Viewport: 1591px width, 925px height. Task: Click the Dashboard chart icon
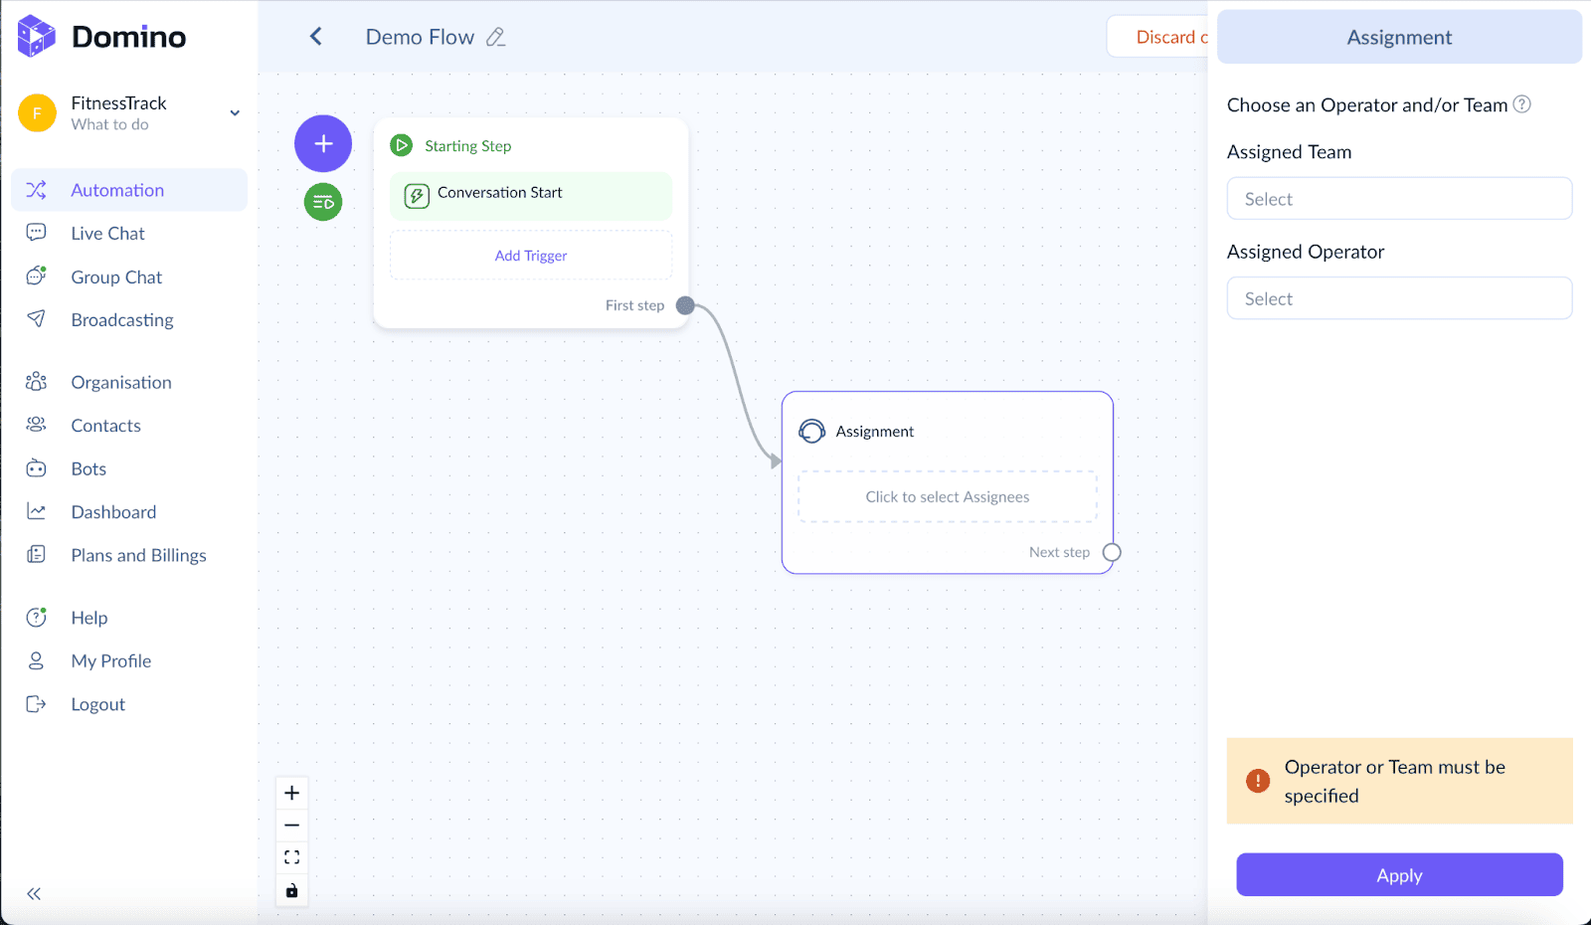(x=36, y=511)
